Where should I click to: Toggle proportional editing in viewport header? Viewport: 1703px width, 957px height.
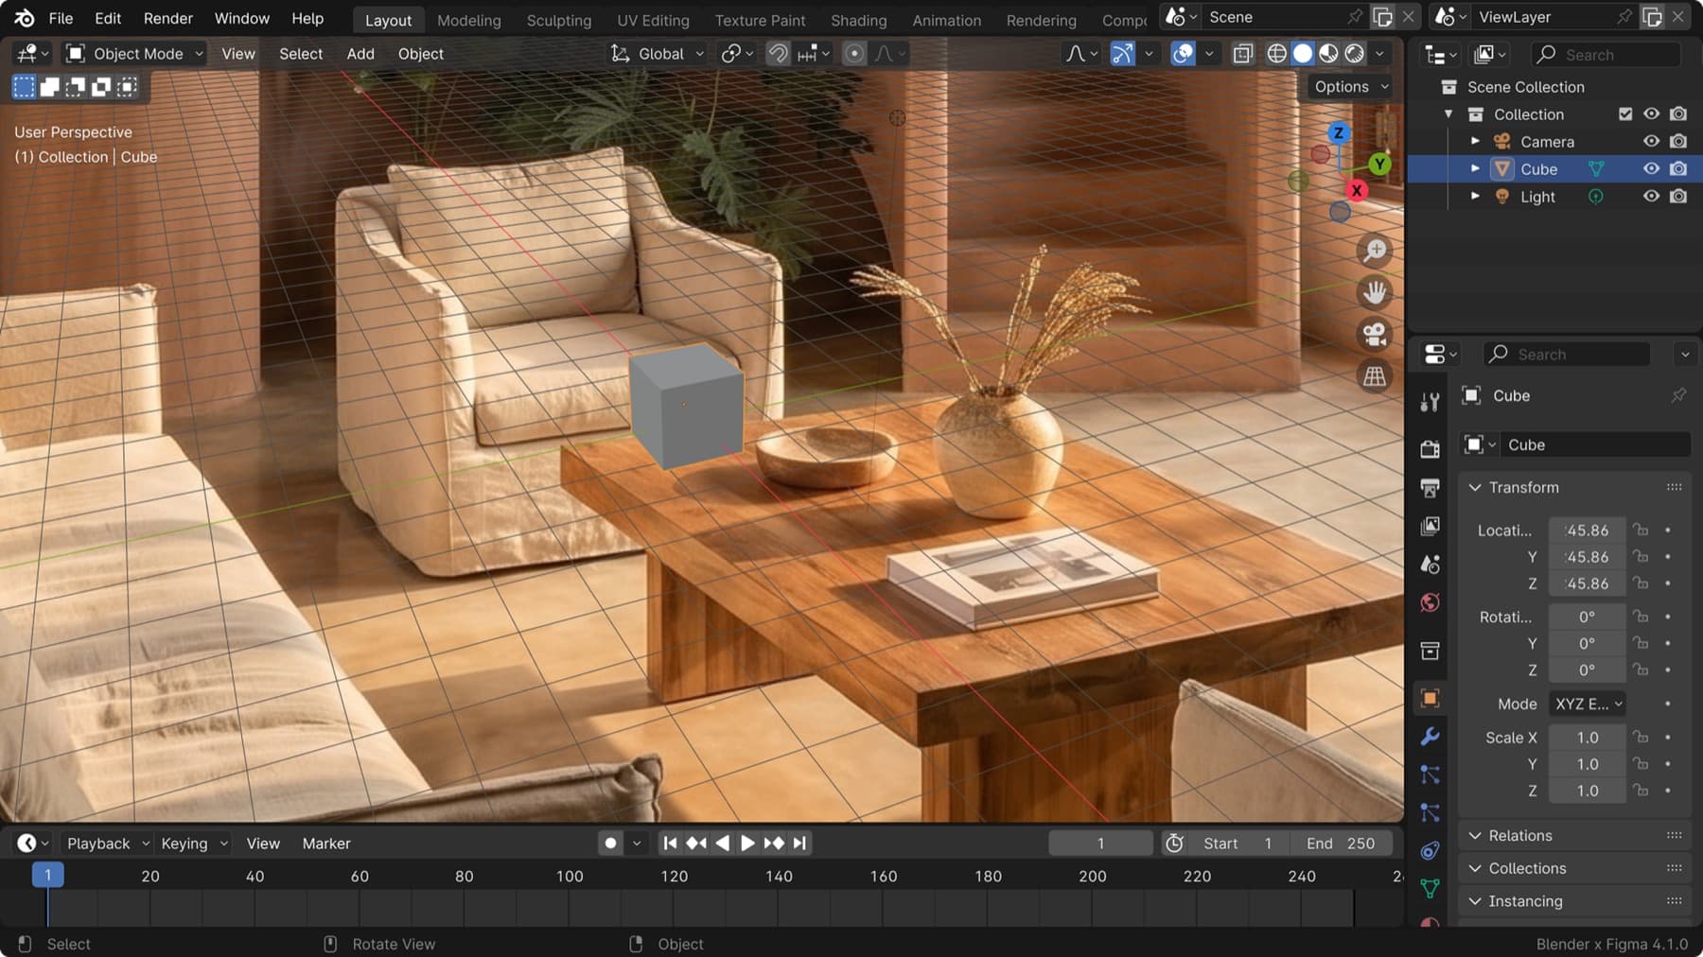coord(853,54)
